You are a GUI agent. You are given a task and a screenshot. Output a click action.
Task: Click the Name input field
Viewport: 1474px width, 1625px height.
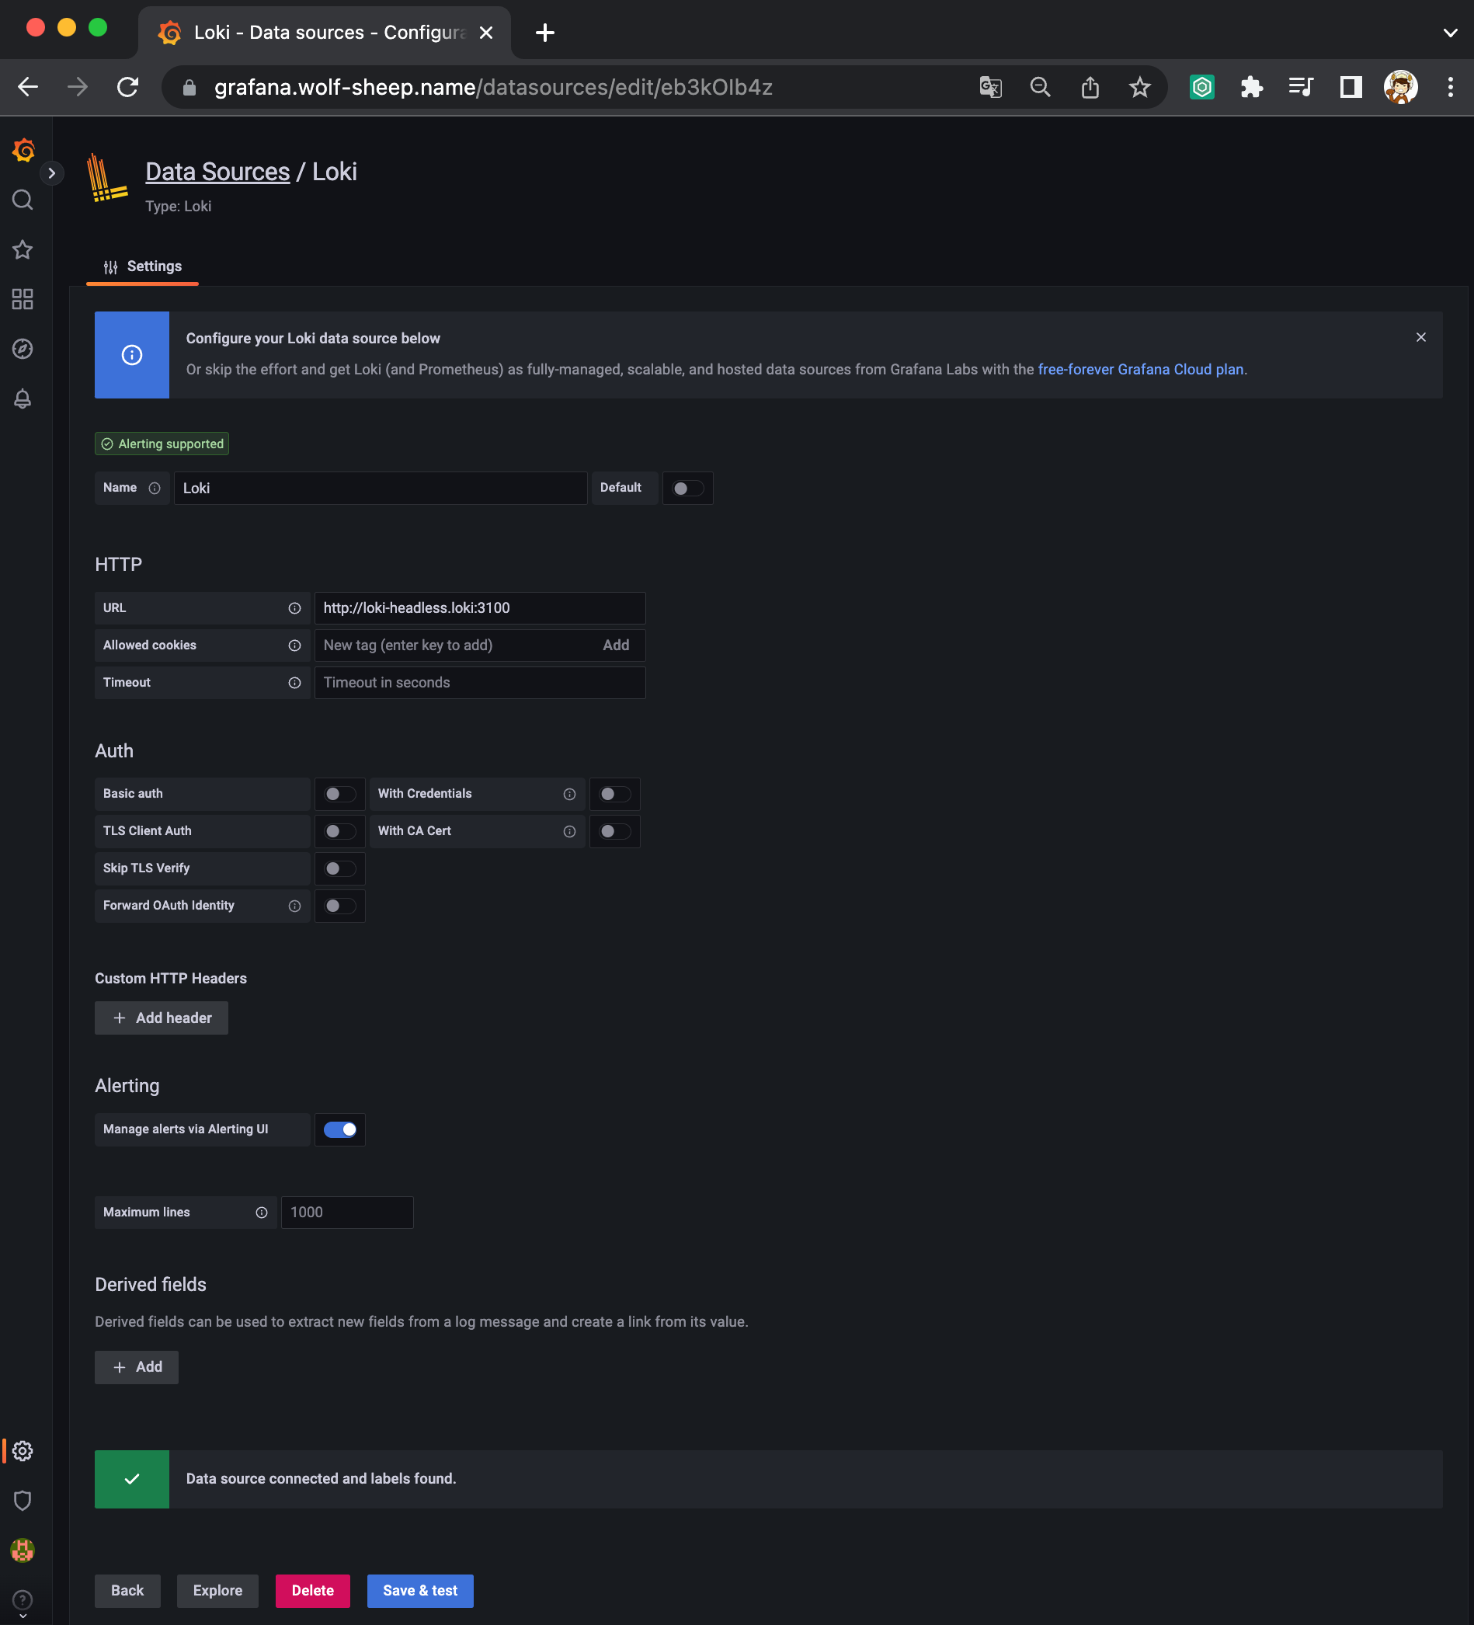point(381,488)
